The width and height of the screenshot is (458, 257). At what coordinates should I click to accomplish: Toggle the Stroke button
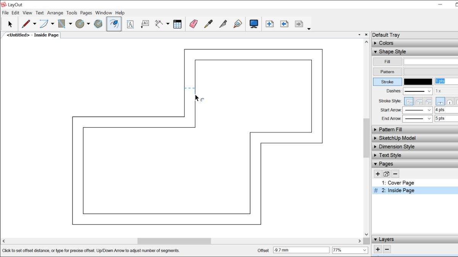coord(387,81)
